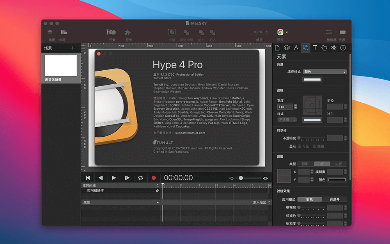390x244 pixels.
Task: Open the Resources (资源) toolbar icon
Action: 342,32
